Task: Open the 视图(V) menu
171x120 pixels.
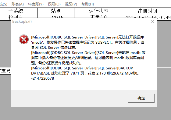Action: [x=71, y=4]
